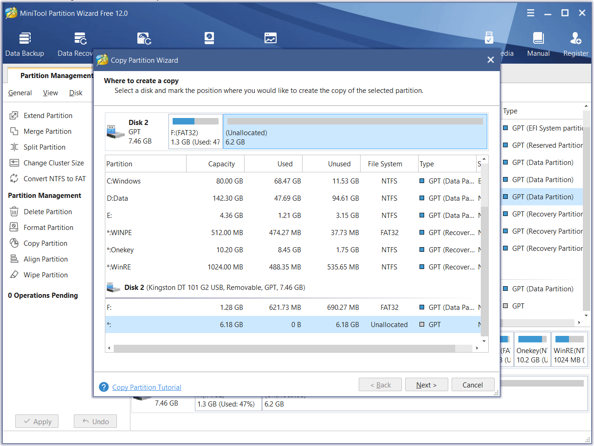
Task: Select the *:WINPE partition row
Action: (293, 232)
